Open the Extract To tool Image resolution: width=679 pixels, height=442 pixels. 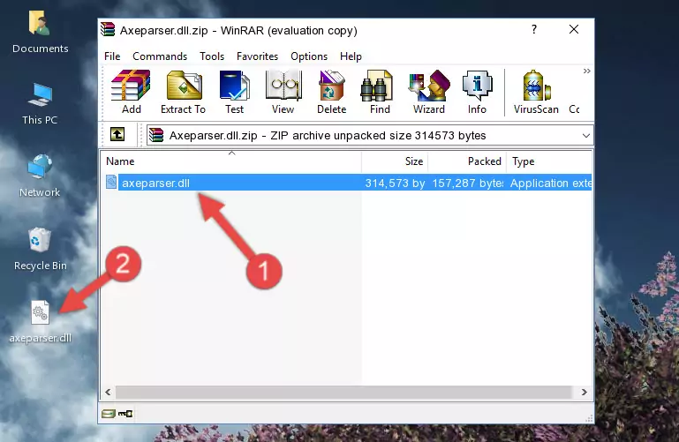(x=183, y=92)
